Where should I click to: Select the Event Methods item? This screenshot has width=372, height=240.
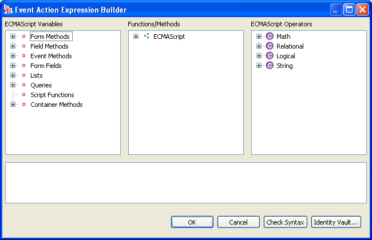tap(51, 56)
